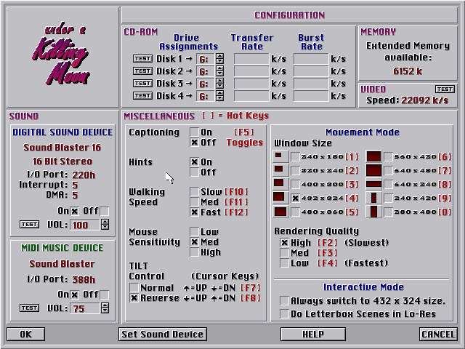Turn digital sound device Off

click(x=105, y=211)
